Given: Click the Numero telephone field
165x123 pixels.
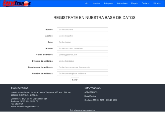Looking at the screenshot, I should [x=82, y=48].
